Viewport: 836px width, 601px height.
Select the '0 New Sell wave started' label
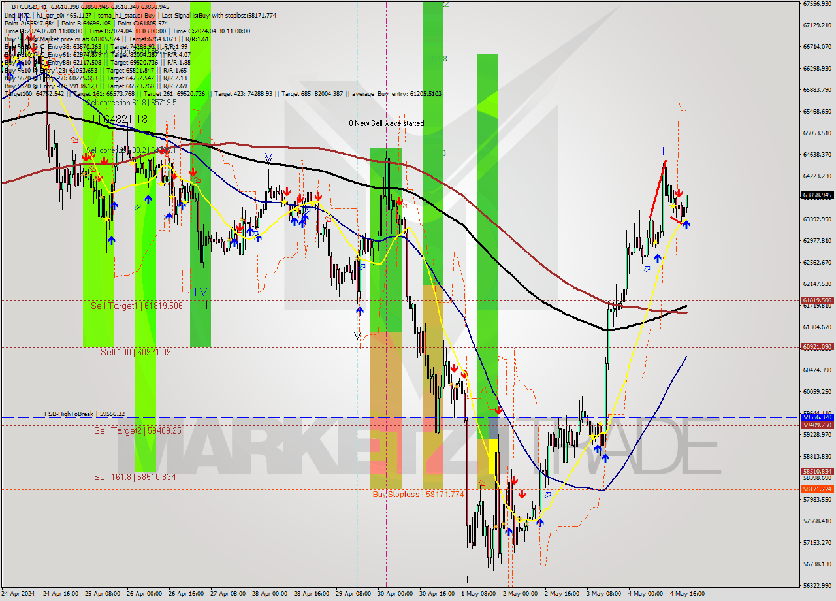click(x=386, y=123)
